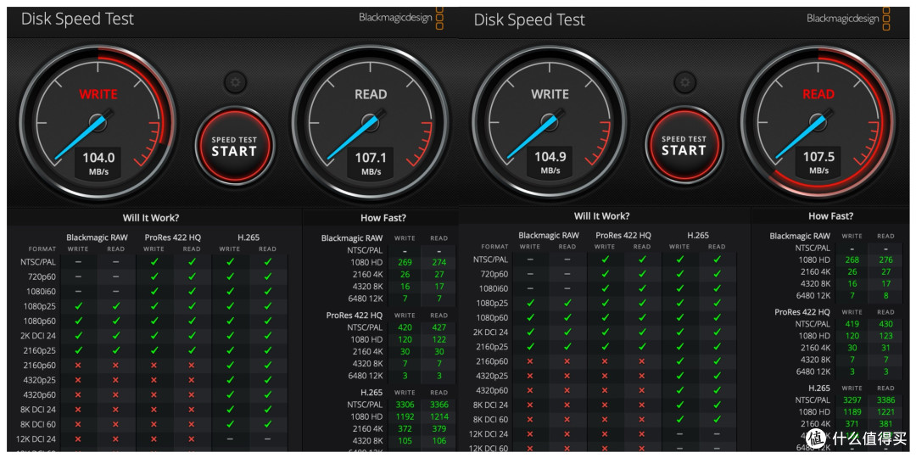Click H.265 4320 8K write value 105
Image resolution: width=916 pixels, height=458 pixels.
coord(405,441)
